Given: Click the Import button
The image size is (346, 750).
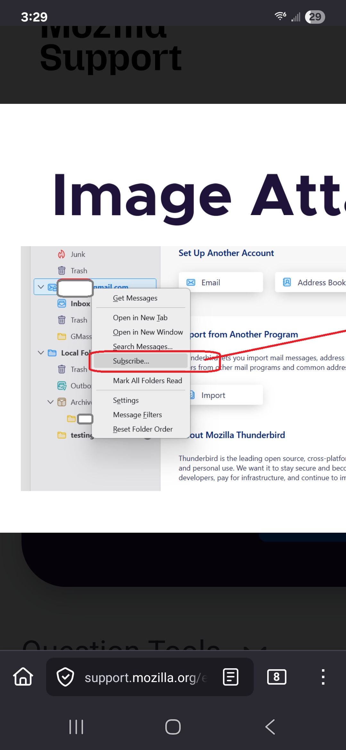Looking at the screenshot, I should (226, 395).
